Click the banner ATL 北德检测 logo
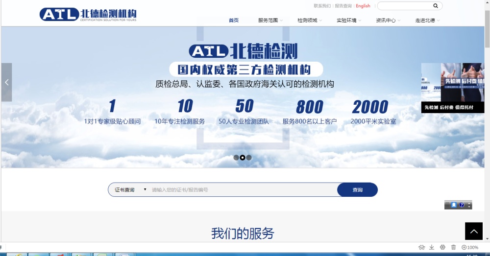 [243, 51]
